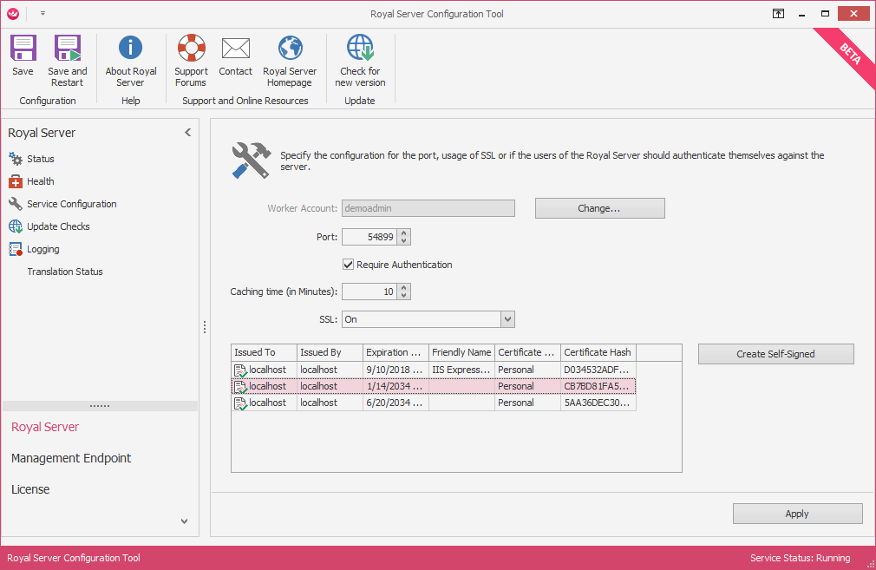
Task: Click the Save and Restart icon
Action: tap(67, 49)
